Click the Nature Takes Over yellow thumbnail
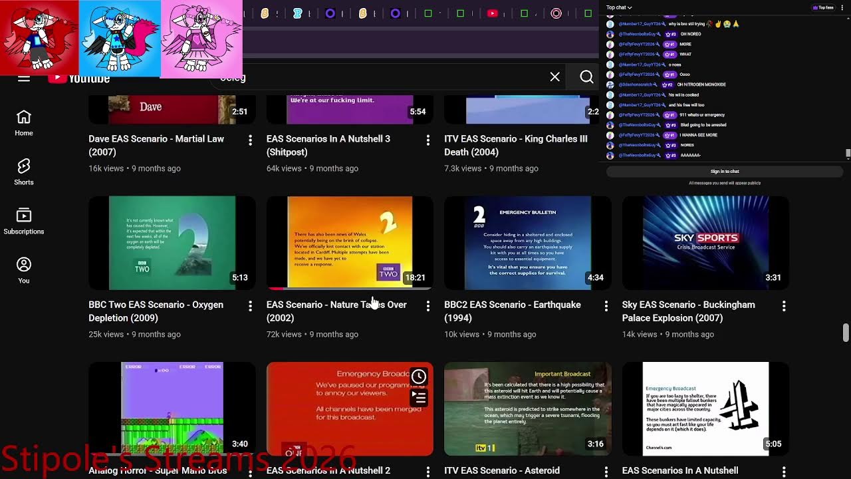 [x=350, y=243]
